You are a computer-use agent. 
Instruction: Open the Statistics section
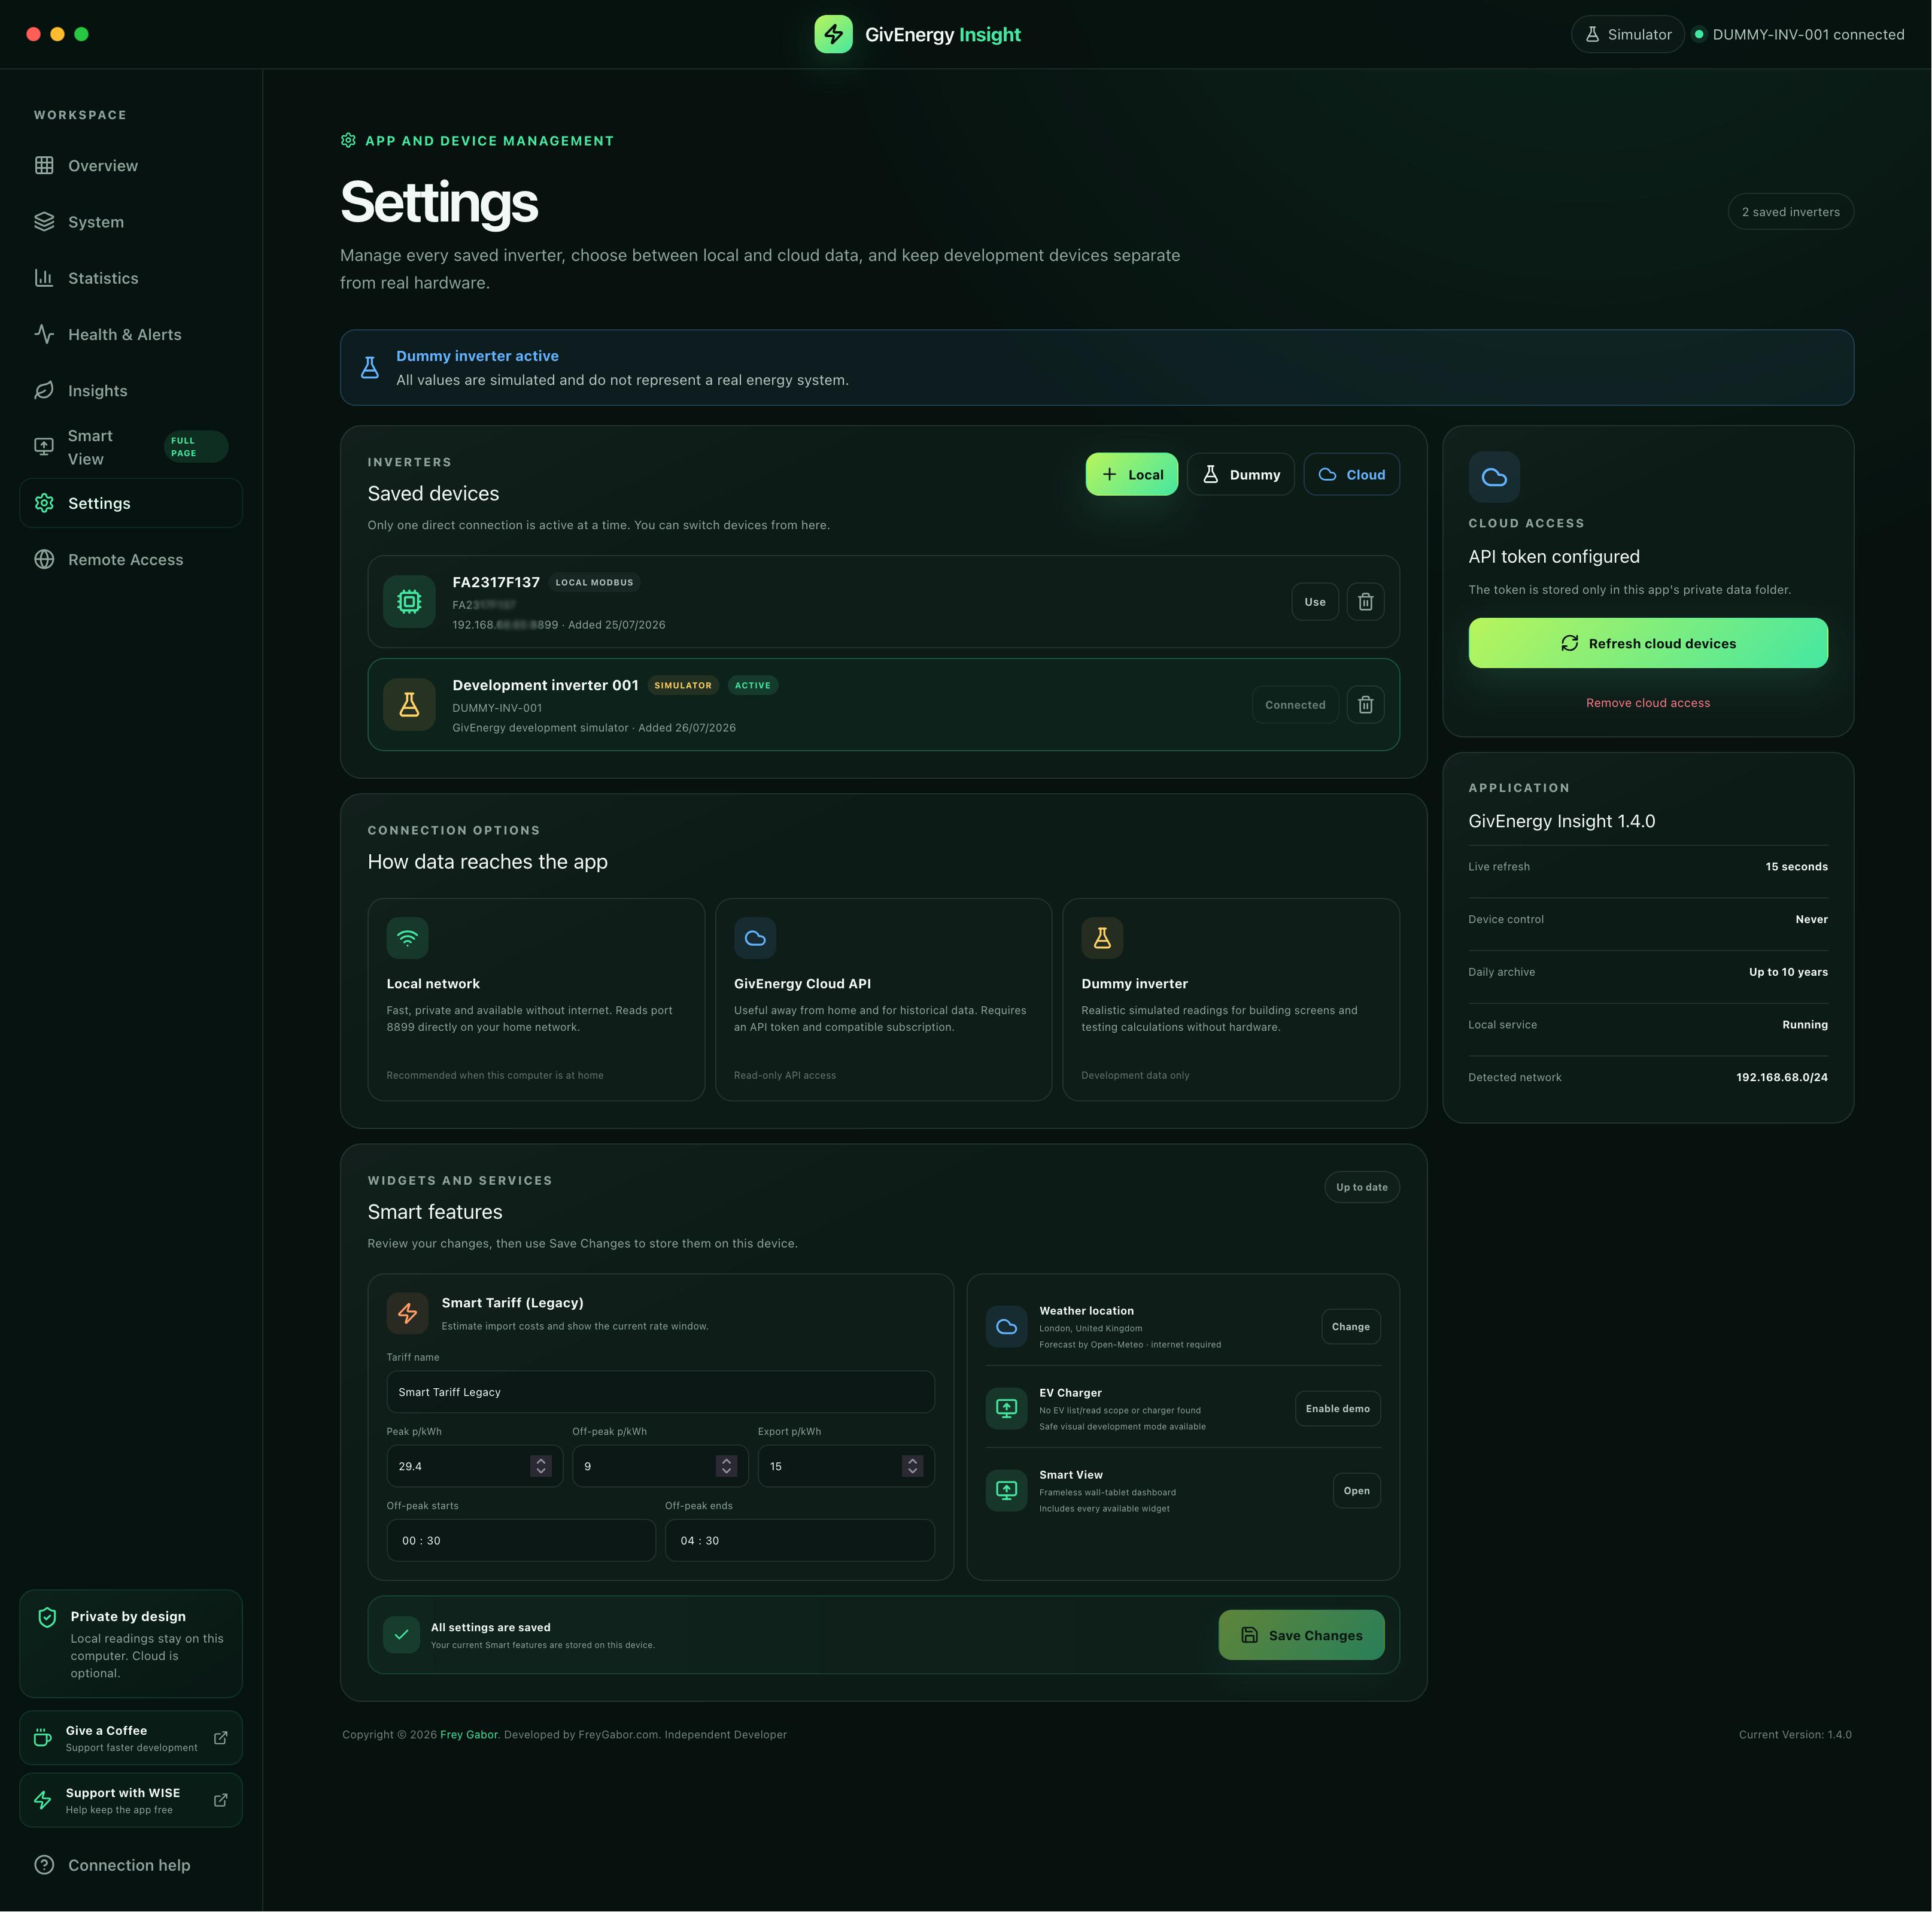[x=131, y=278]
